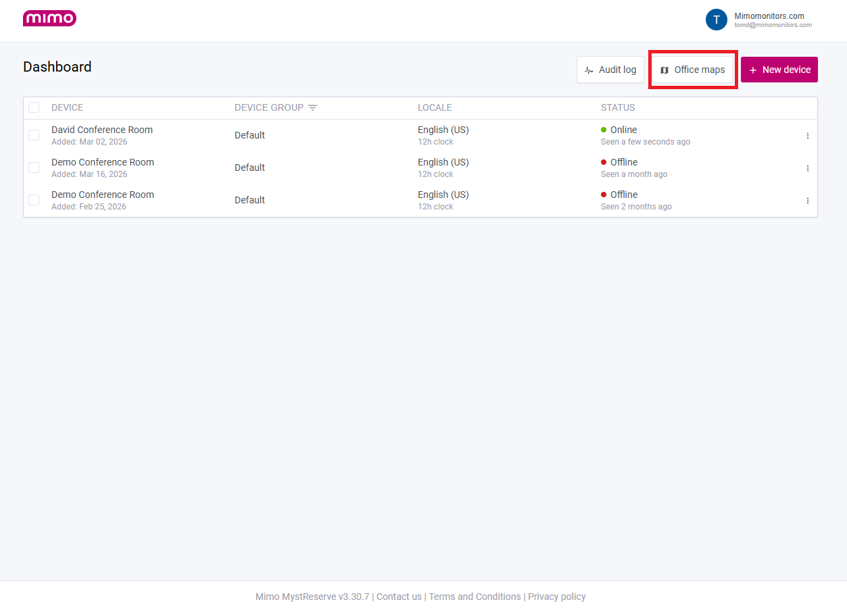Click Mimo MystReserve v3.30.7 version text

click(x=312, y=597)
